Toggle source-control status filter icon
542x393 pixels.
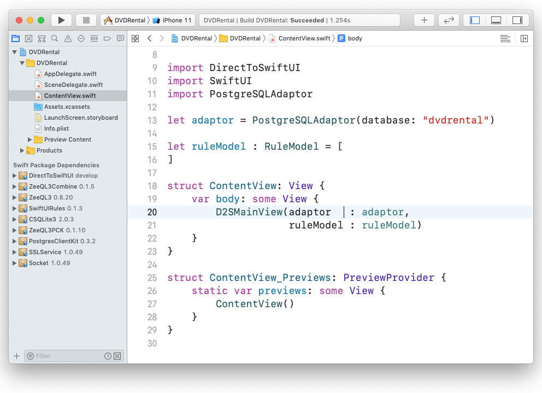[x=117, y=356]
